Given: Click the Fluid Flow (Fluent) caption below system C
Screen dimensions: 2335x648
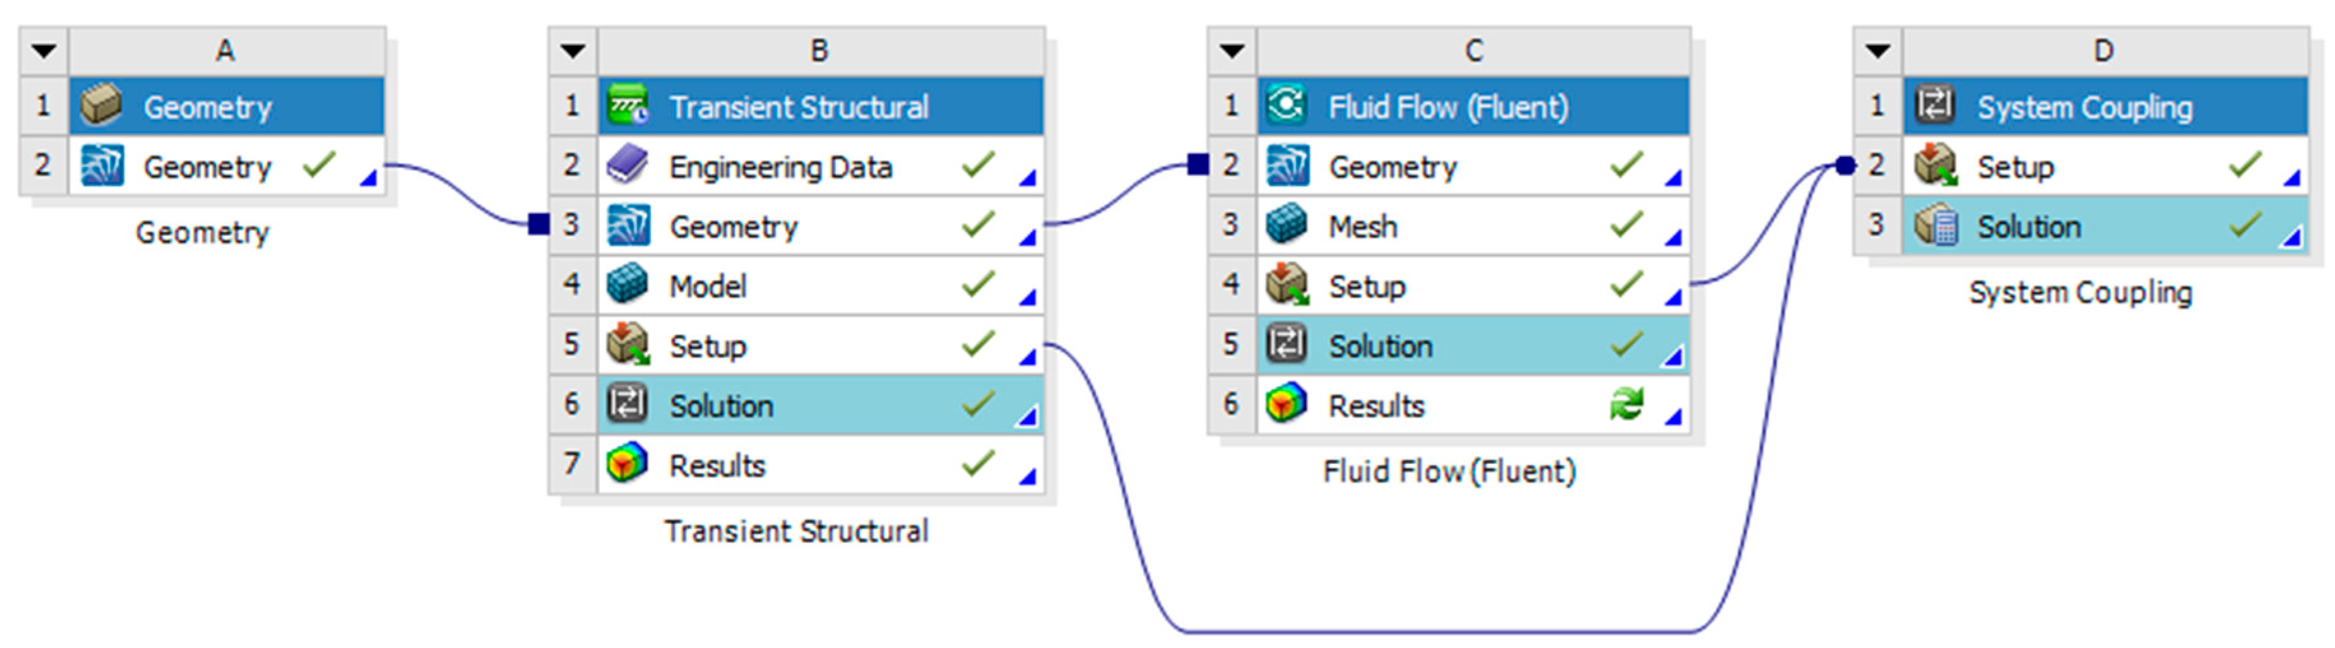Looking at the screenshot, I should (1448, 472).
